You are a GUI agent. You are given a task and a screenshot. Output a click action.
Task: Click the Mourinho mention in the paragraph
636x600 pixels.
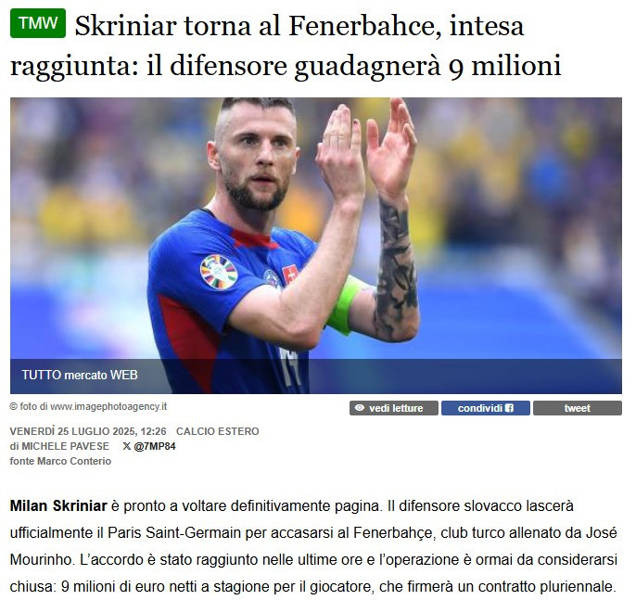click(42, 560)
